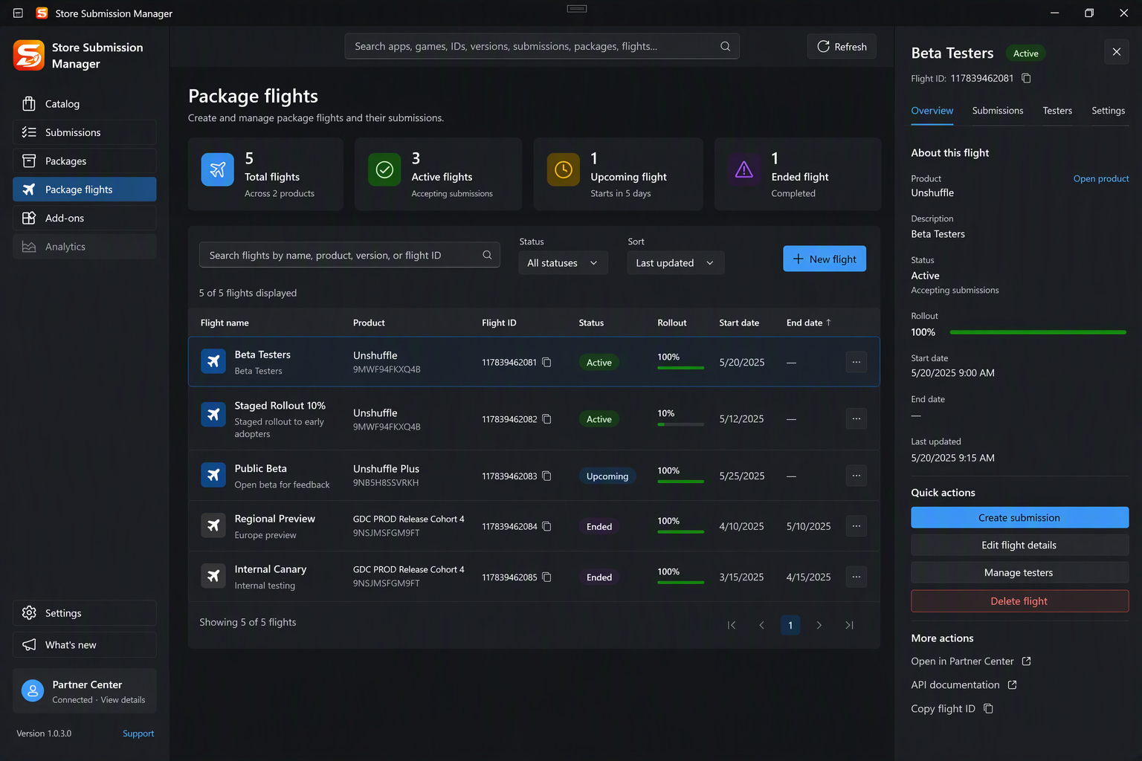The height and width of the screenshot is (761, 1142).
Task: Copy flight ID 117839462084 icon
Action: 546,526
